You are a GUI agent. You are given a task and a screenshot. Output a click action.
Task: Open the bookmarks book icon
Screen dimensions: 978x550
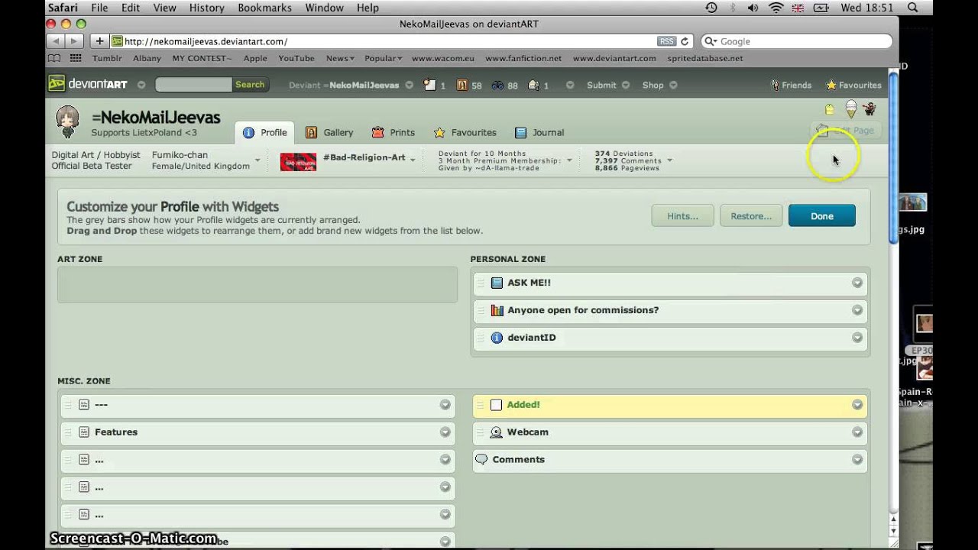point(53,58)
